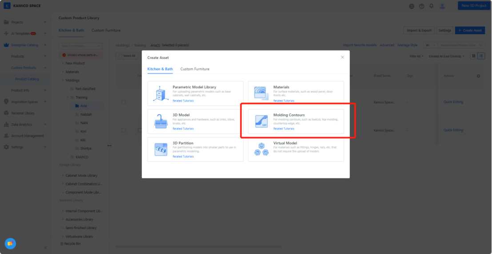
Task: Open the Filter All dropdown
Action: coord(417,56)
